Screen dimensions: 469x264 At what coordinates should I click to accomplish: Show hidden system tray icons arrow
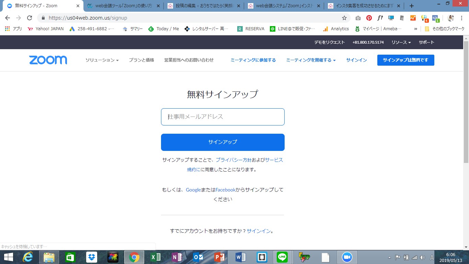(x=389, y=257)
